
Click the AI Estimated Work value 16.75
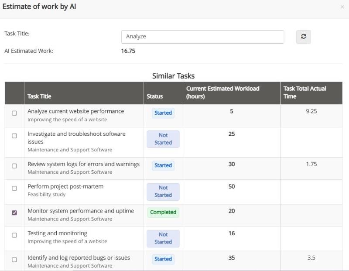(x=128, y=51)
